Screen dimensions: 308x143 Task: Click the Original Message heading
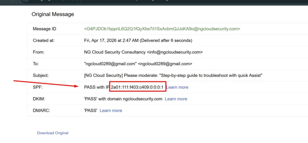click(x=53, y=14)
